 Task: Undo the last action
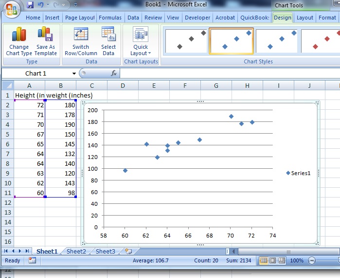tap(41, 5)
